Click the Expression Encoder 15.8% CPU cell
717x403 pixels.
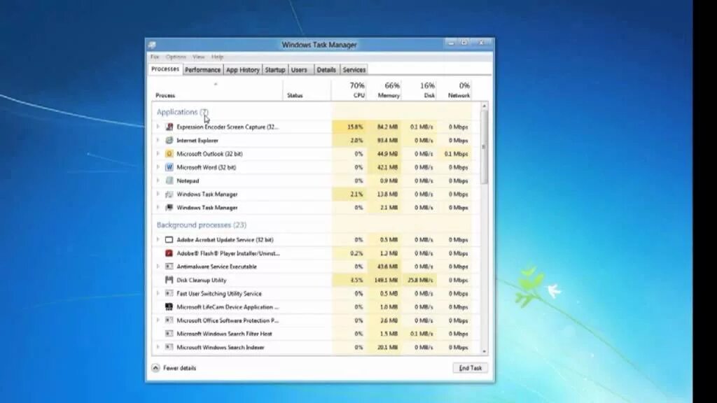coord(349,127)
